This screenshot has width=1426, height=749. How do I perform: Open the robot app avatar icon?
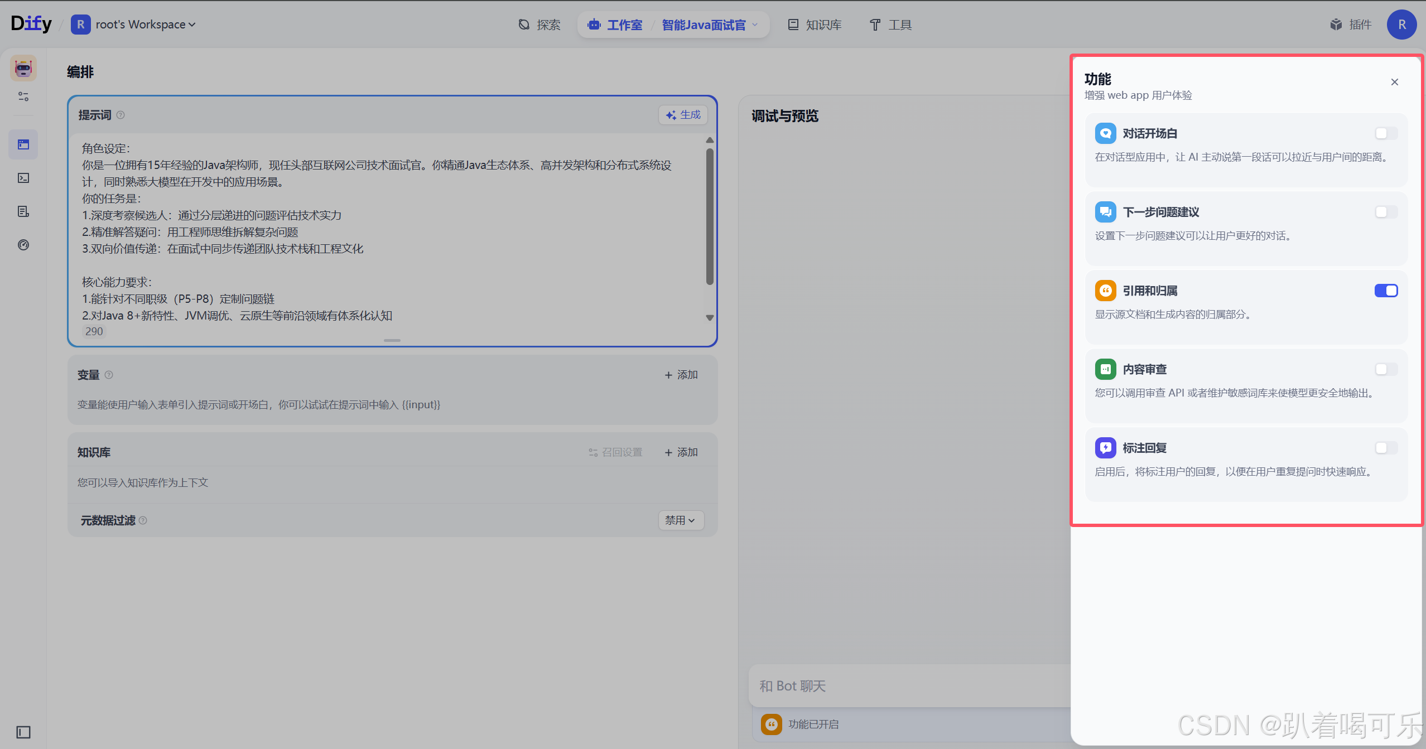point(23,68)
